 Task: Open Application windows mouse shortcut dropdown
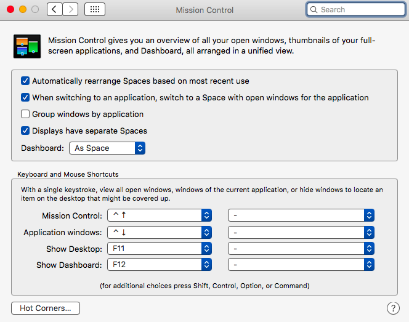coord(301,232)
